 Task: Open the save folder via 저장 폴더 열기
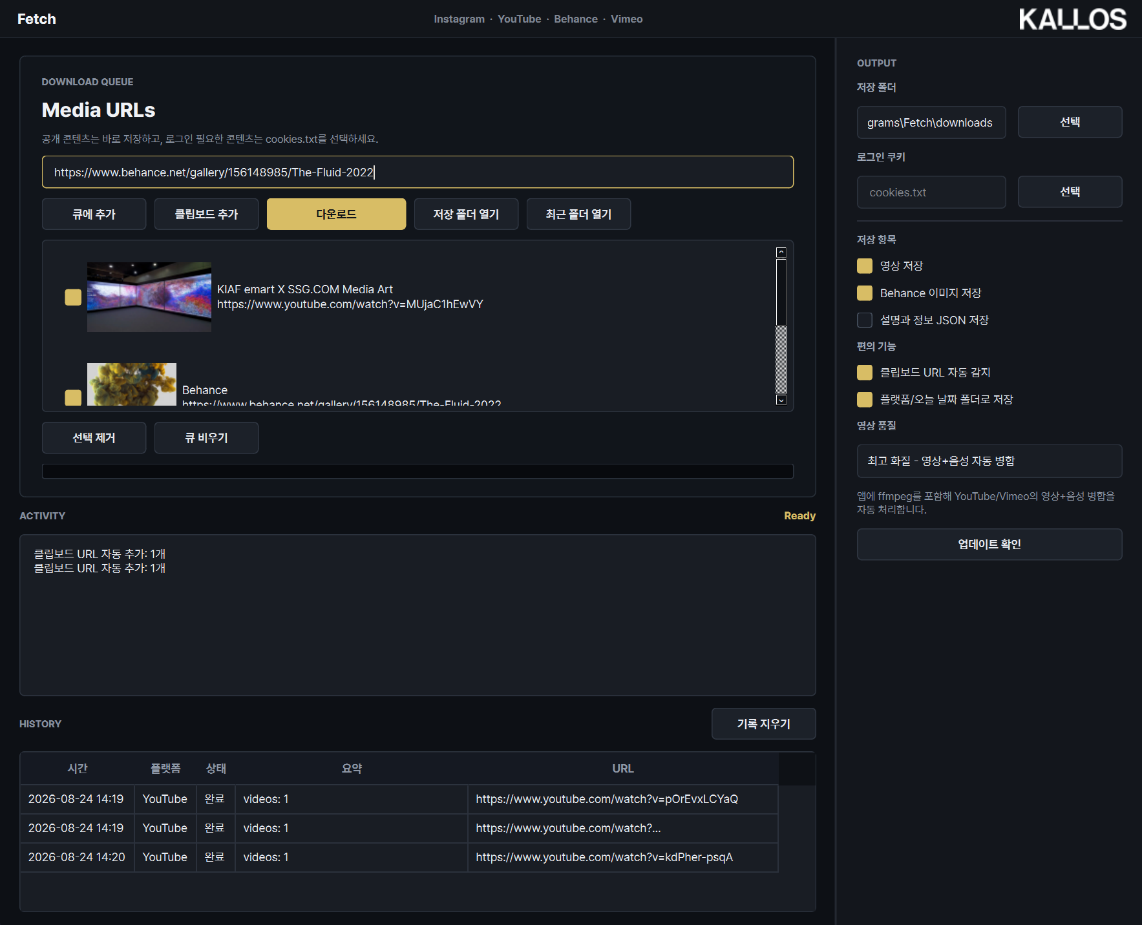click(x=466, y=214)
